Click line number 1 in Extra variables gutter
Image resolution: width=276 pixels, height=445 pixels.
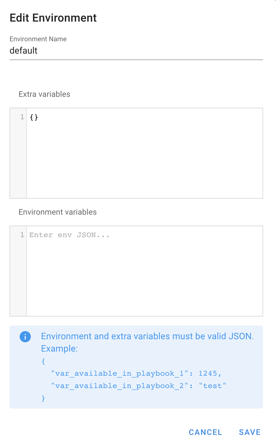click(x=22, y=117)
